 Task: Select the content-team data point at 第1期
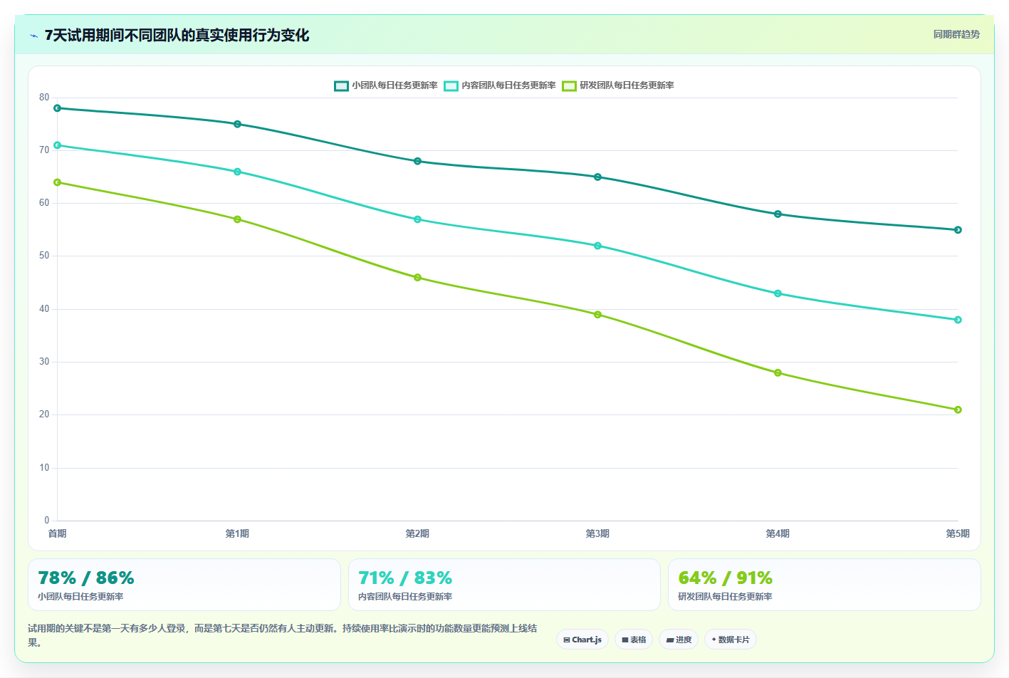click(237, 172)
